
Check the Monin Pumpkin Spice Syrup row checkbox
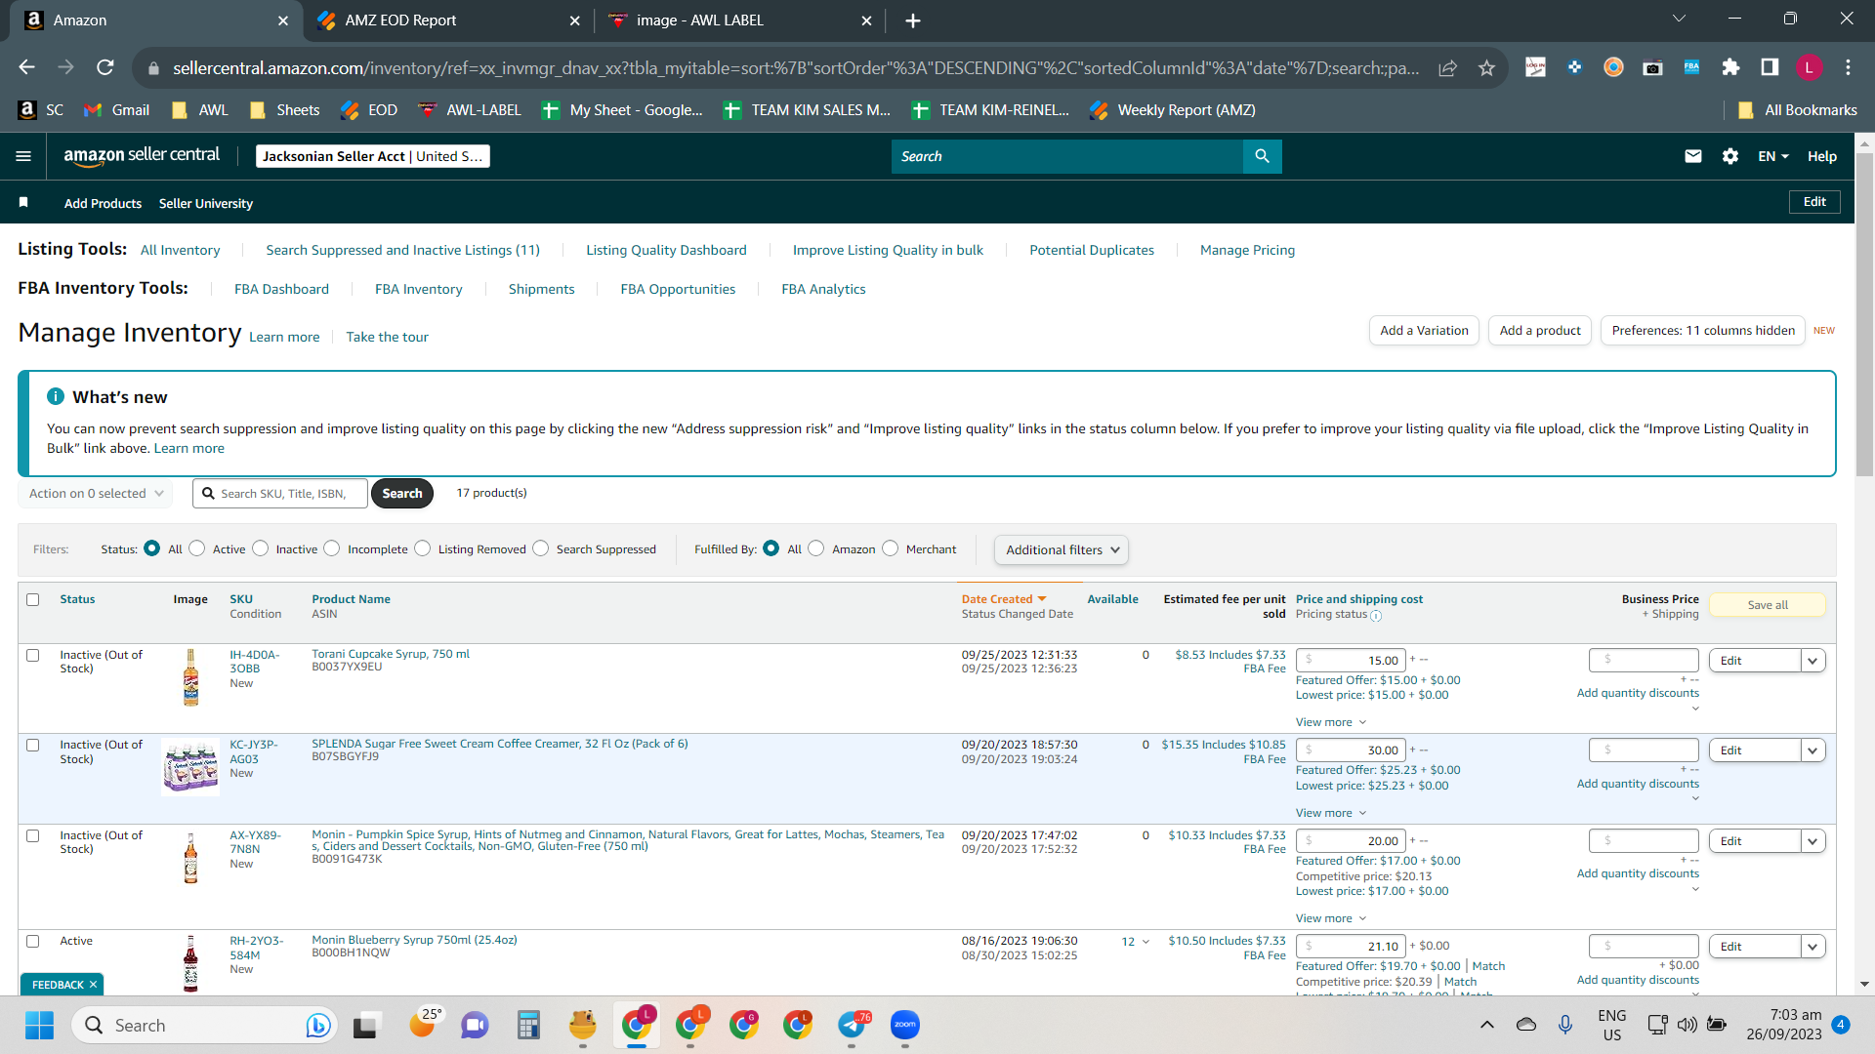pos(33,836)
